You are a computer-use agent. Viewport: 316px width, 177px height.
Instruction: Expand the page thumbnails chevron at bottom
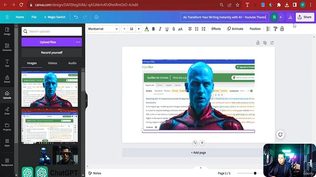pyautogui.click(x=201, y=168)
